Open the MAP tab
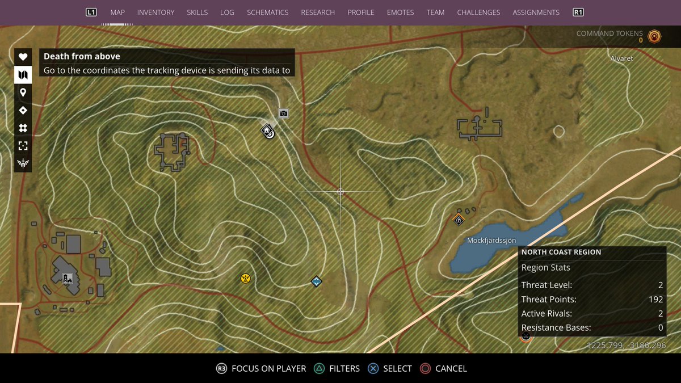This screenshot has height=383, width=681. click(x=117, y=12)
